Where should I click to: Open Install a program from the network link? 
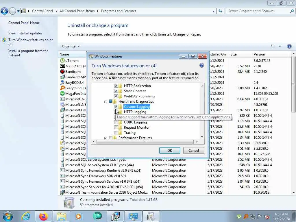pyautogui.click(x=28, y=53)
